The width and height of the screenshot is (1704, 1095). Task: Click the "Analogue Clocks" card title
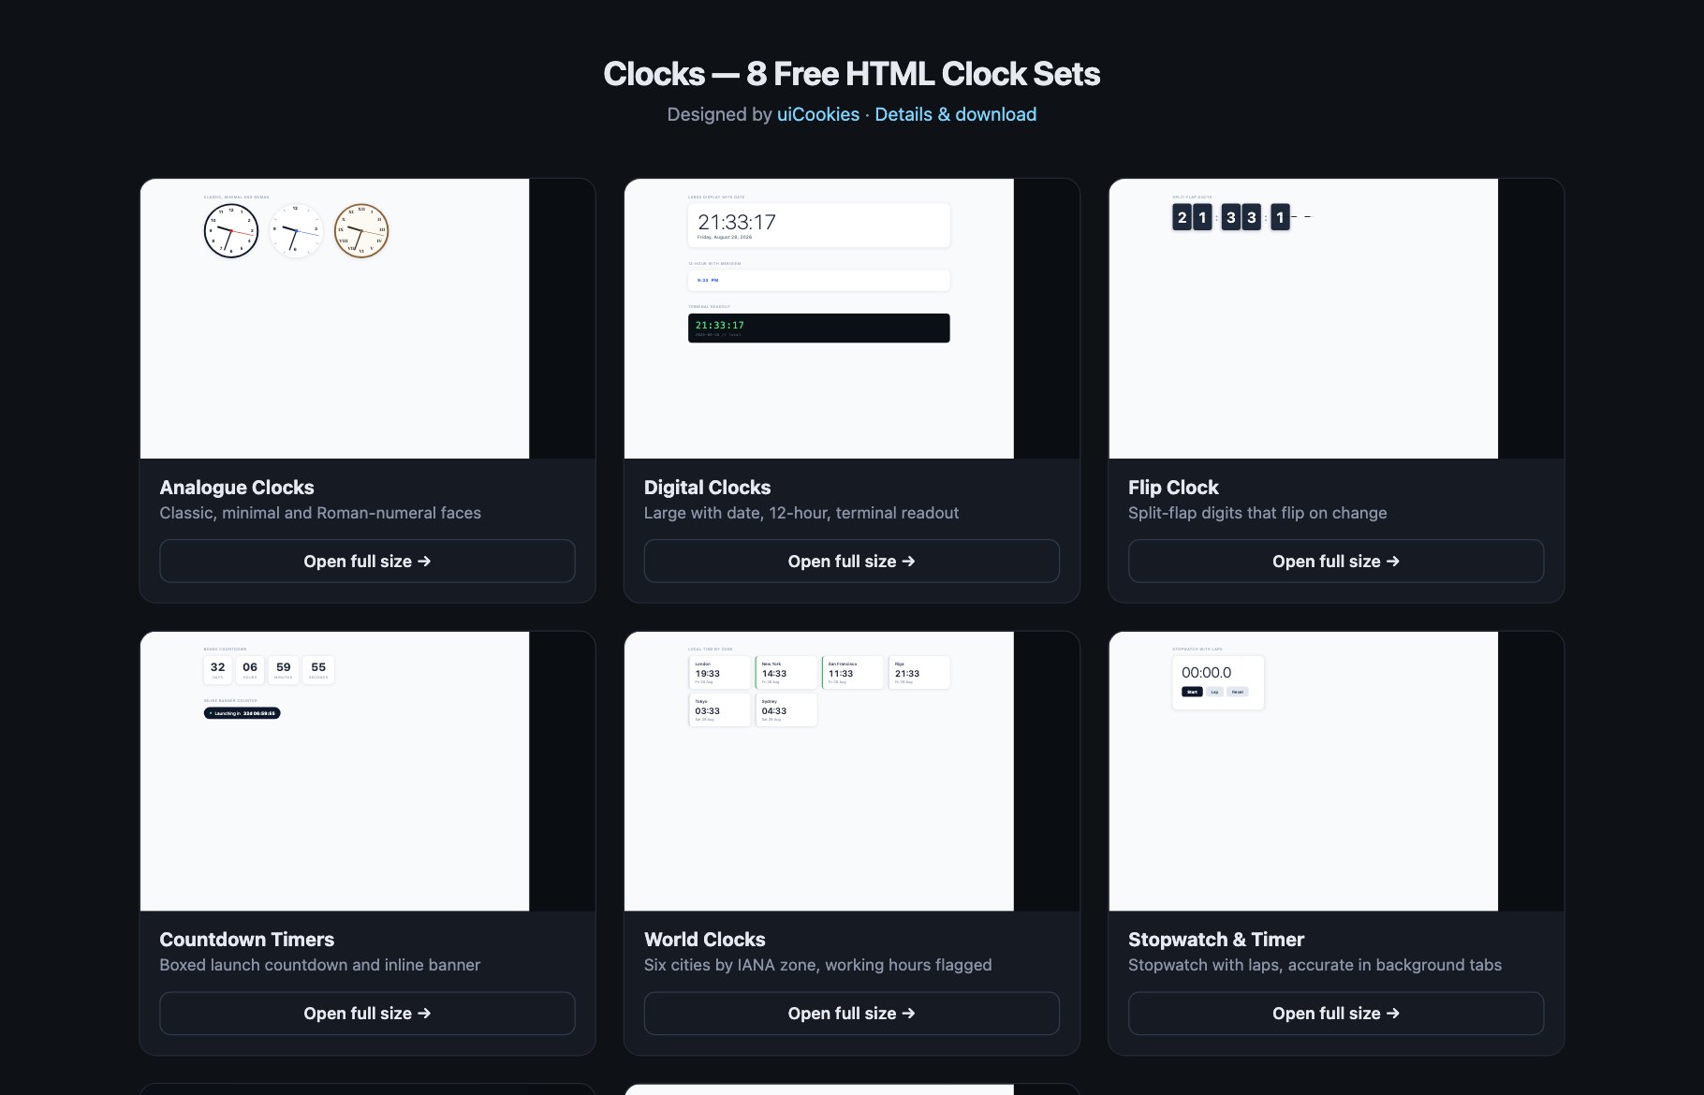tap(237, 487)
